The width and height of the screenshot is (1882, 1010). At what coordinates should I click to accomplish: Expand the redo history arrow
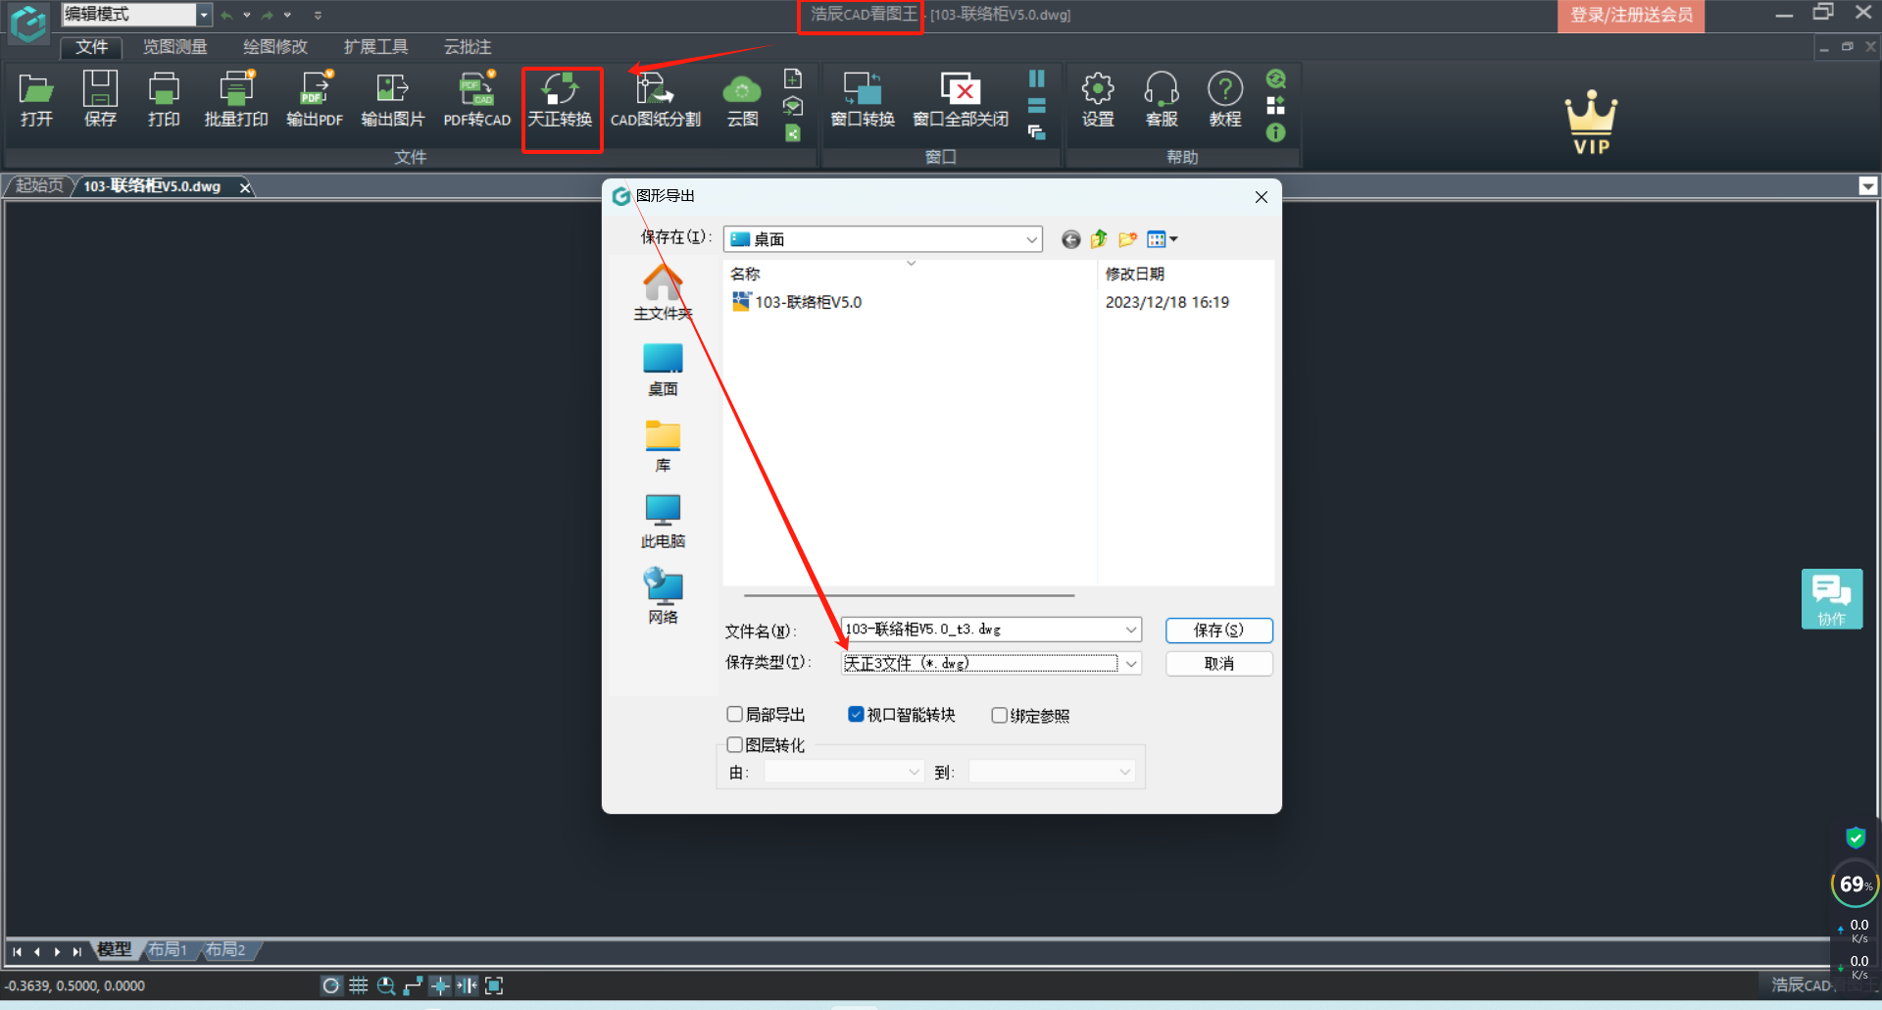(287, 15)
